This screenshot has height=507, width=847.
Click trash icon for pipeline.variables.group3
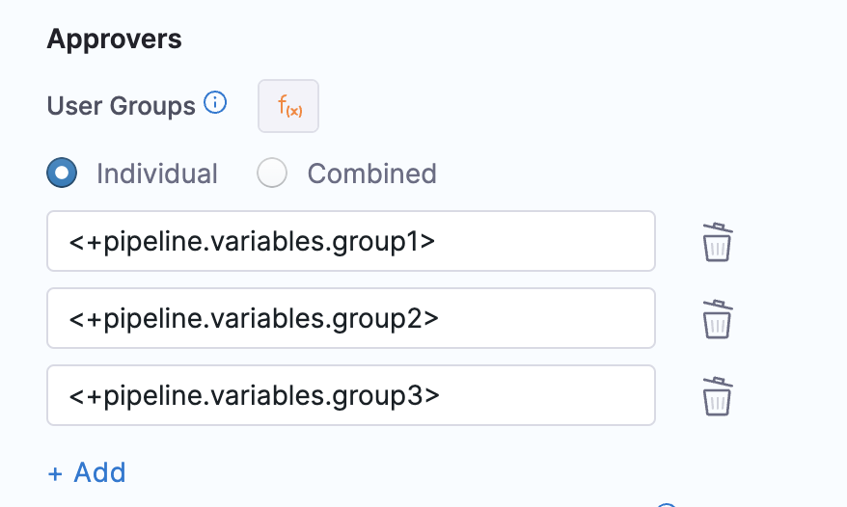point(717,395)
